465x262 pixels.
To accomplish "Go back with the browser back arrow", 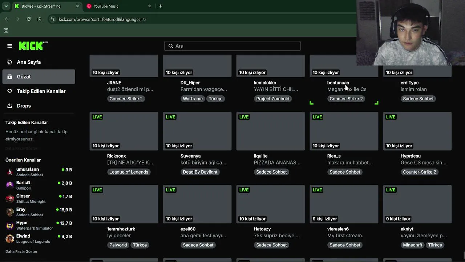I will click(7, 19).
